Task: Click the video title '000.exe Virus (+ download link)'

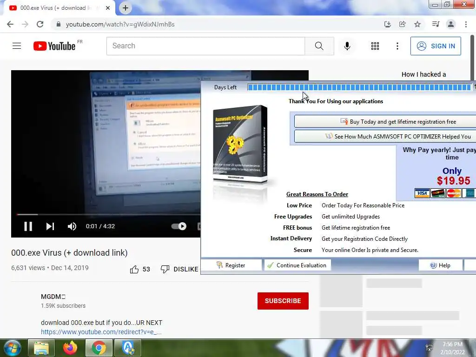Action: [x=69, y=253]
